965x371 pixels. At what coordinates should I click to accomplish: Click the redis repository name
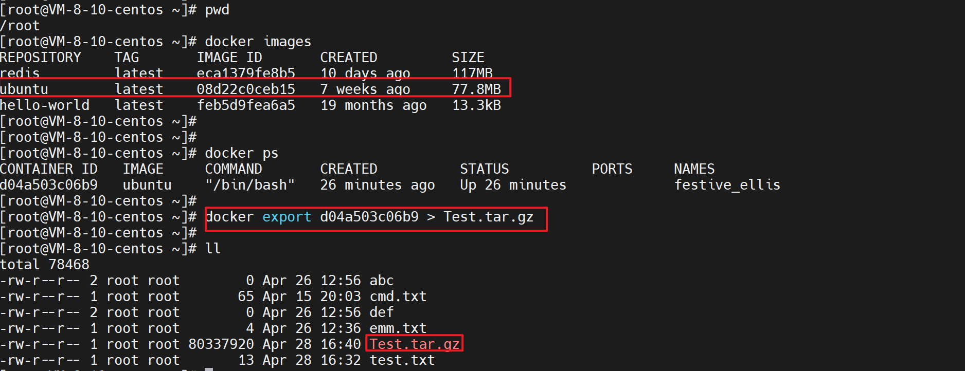pos(20,73)
